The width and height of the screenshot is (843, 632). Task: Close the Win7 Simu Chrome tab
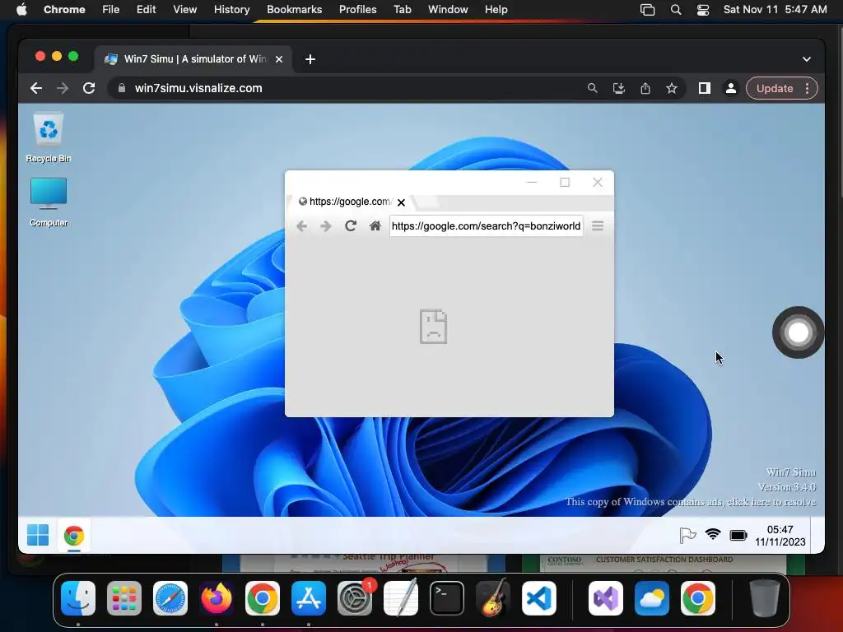(x=279, y=59)
